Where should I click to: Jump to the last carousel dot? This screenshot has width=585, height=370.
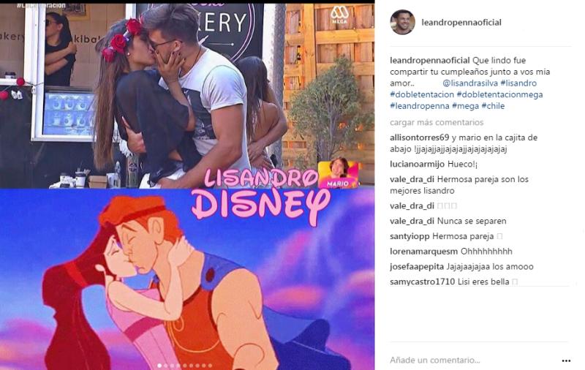tap(210, 366)
